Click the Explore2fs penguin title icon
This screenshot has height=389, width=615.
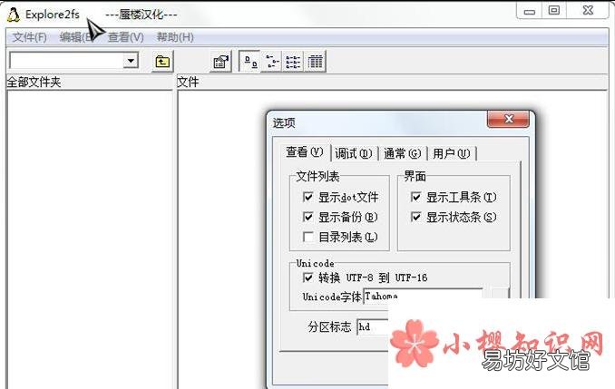tap(13, 15)
